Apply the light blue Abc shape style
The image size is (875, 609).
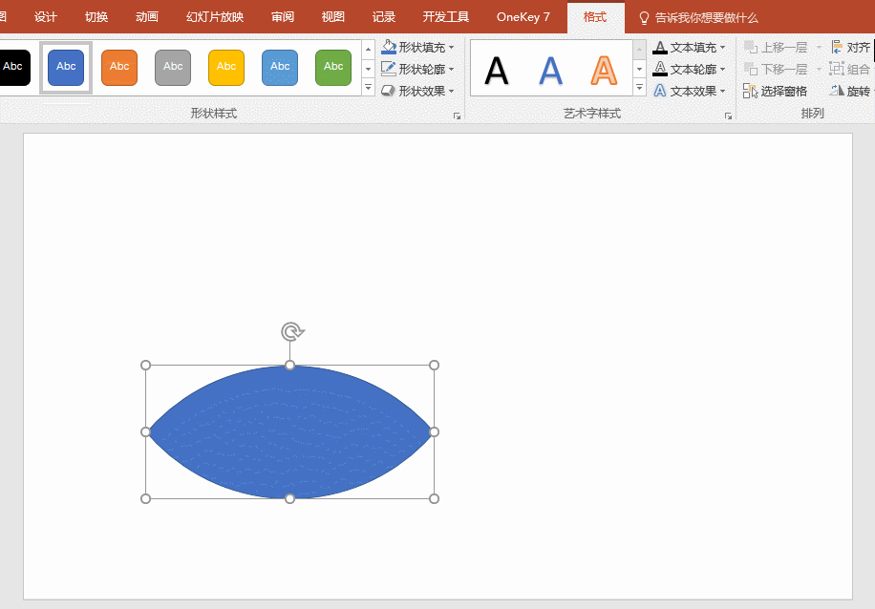tap(280, 67)
